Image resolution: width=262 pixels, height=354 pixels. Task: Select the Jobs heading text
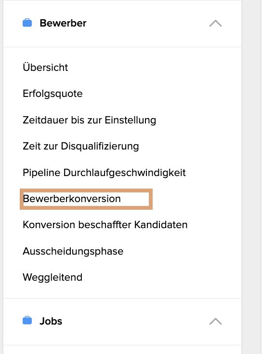(51, 321)
